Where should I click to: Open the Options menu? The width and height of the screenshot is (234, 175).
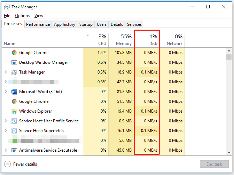[x=22, y=16]
